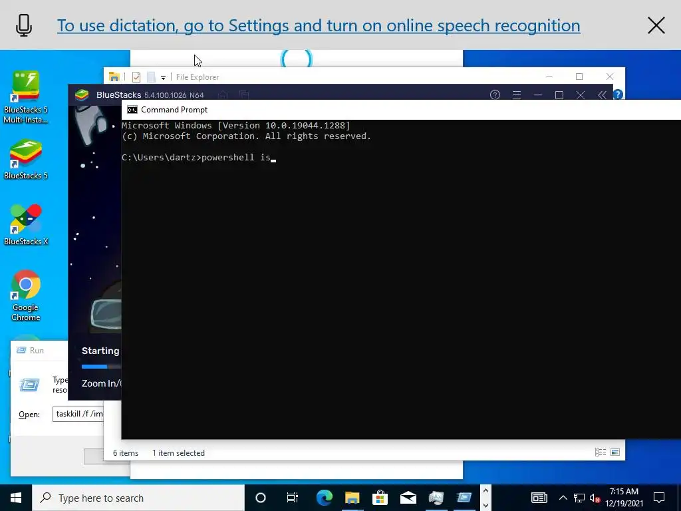Open the Action Center notifications icon
The image size is (681, 511).
659,498
